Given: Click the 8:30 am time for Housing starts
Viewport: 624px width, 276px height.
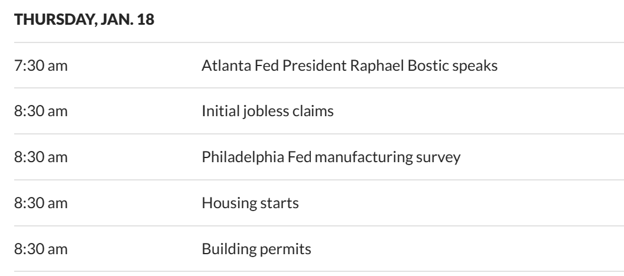Looking at the screenshot, I should [x=40, y=203].
